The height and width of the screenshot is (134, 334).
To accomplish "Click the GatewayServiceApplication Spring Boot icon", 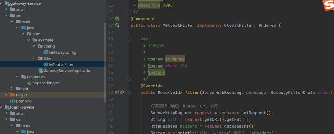I will 40,71.
